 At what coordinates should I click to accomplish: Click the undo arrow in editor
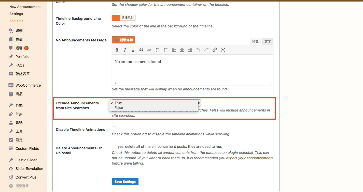(198, 50)
